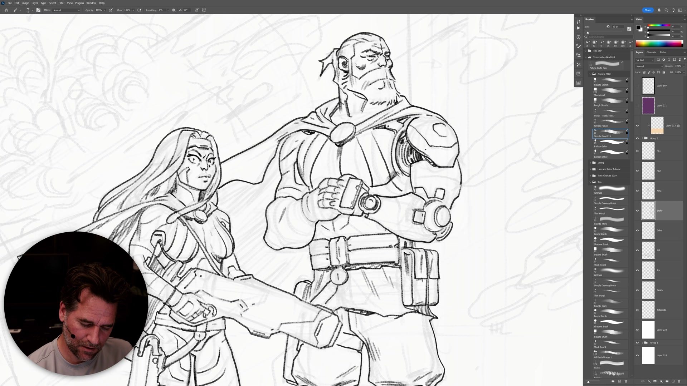Open the brush settings panel icon
The image size is (687, 386).
38,10
